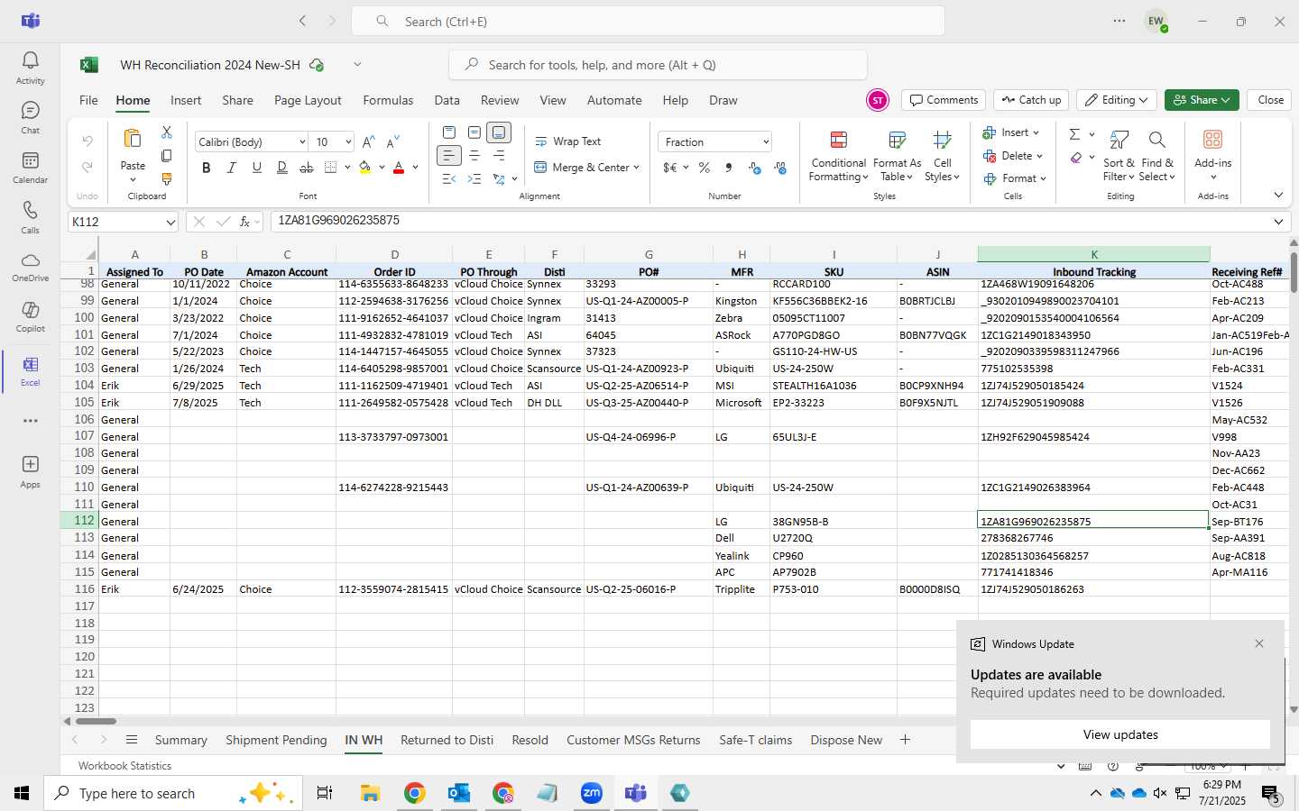Open the Fraction number format dropdown
The height and width of the screenshot is (811, 1299).
pos(766,142)
